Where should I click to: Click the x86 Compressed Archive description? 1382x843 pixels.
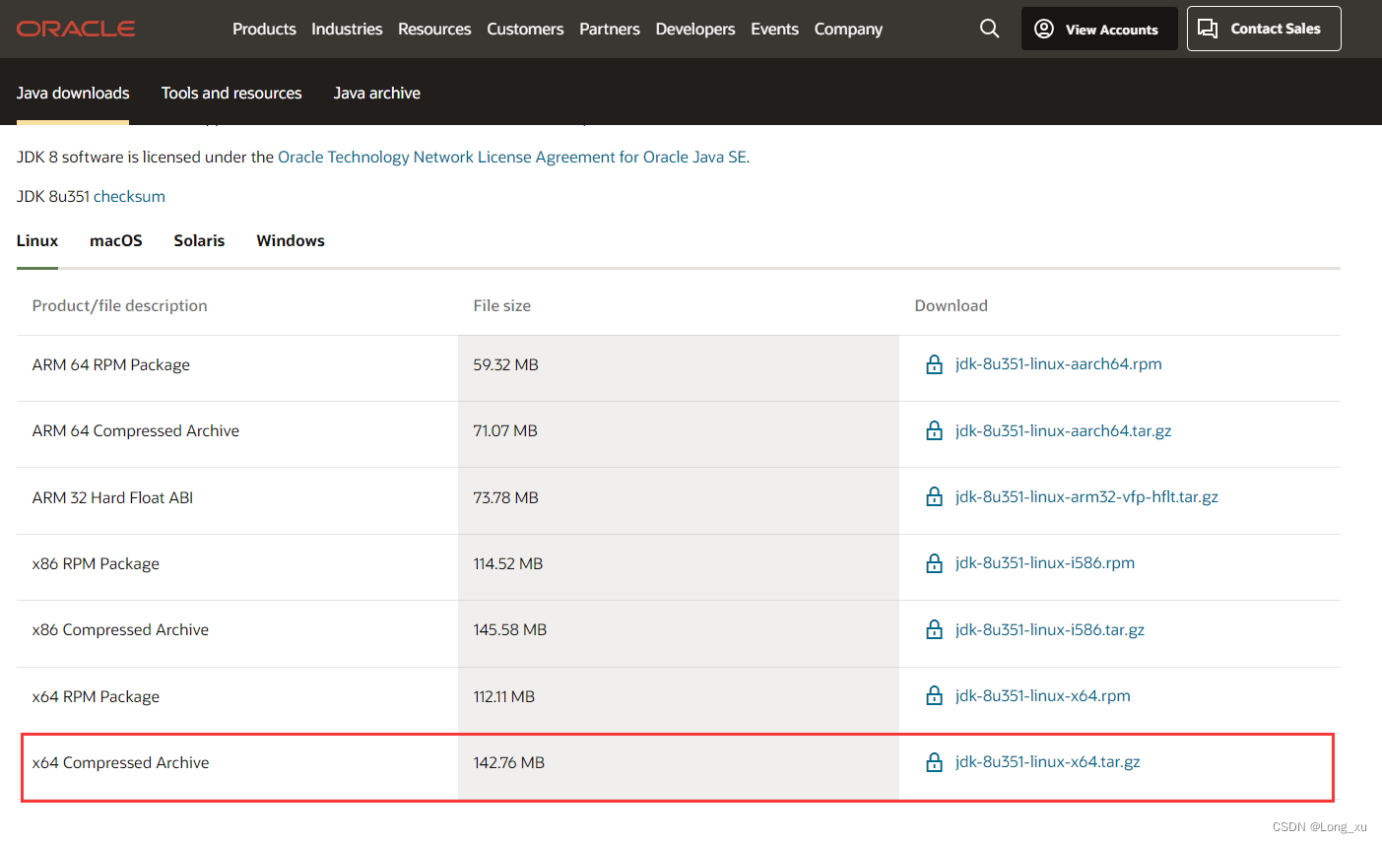point(120,629)
